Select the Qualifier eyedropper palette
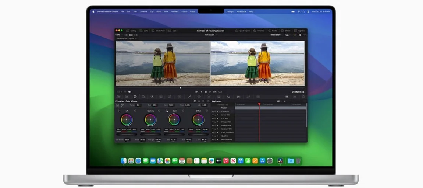 (189, 97)
